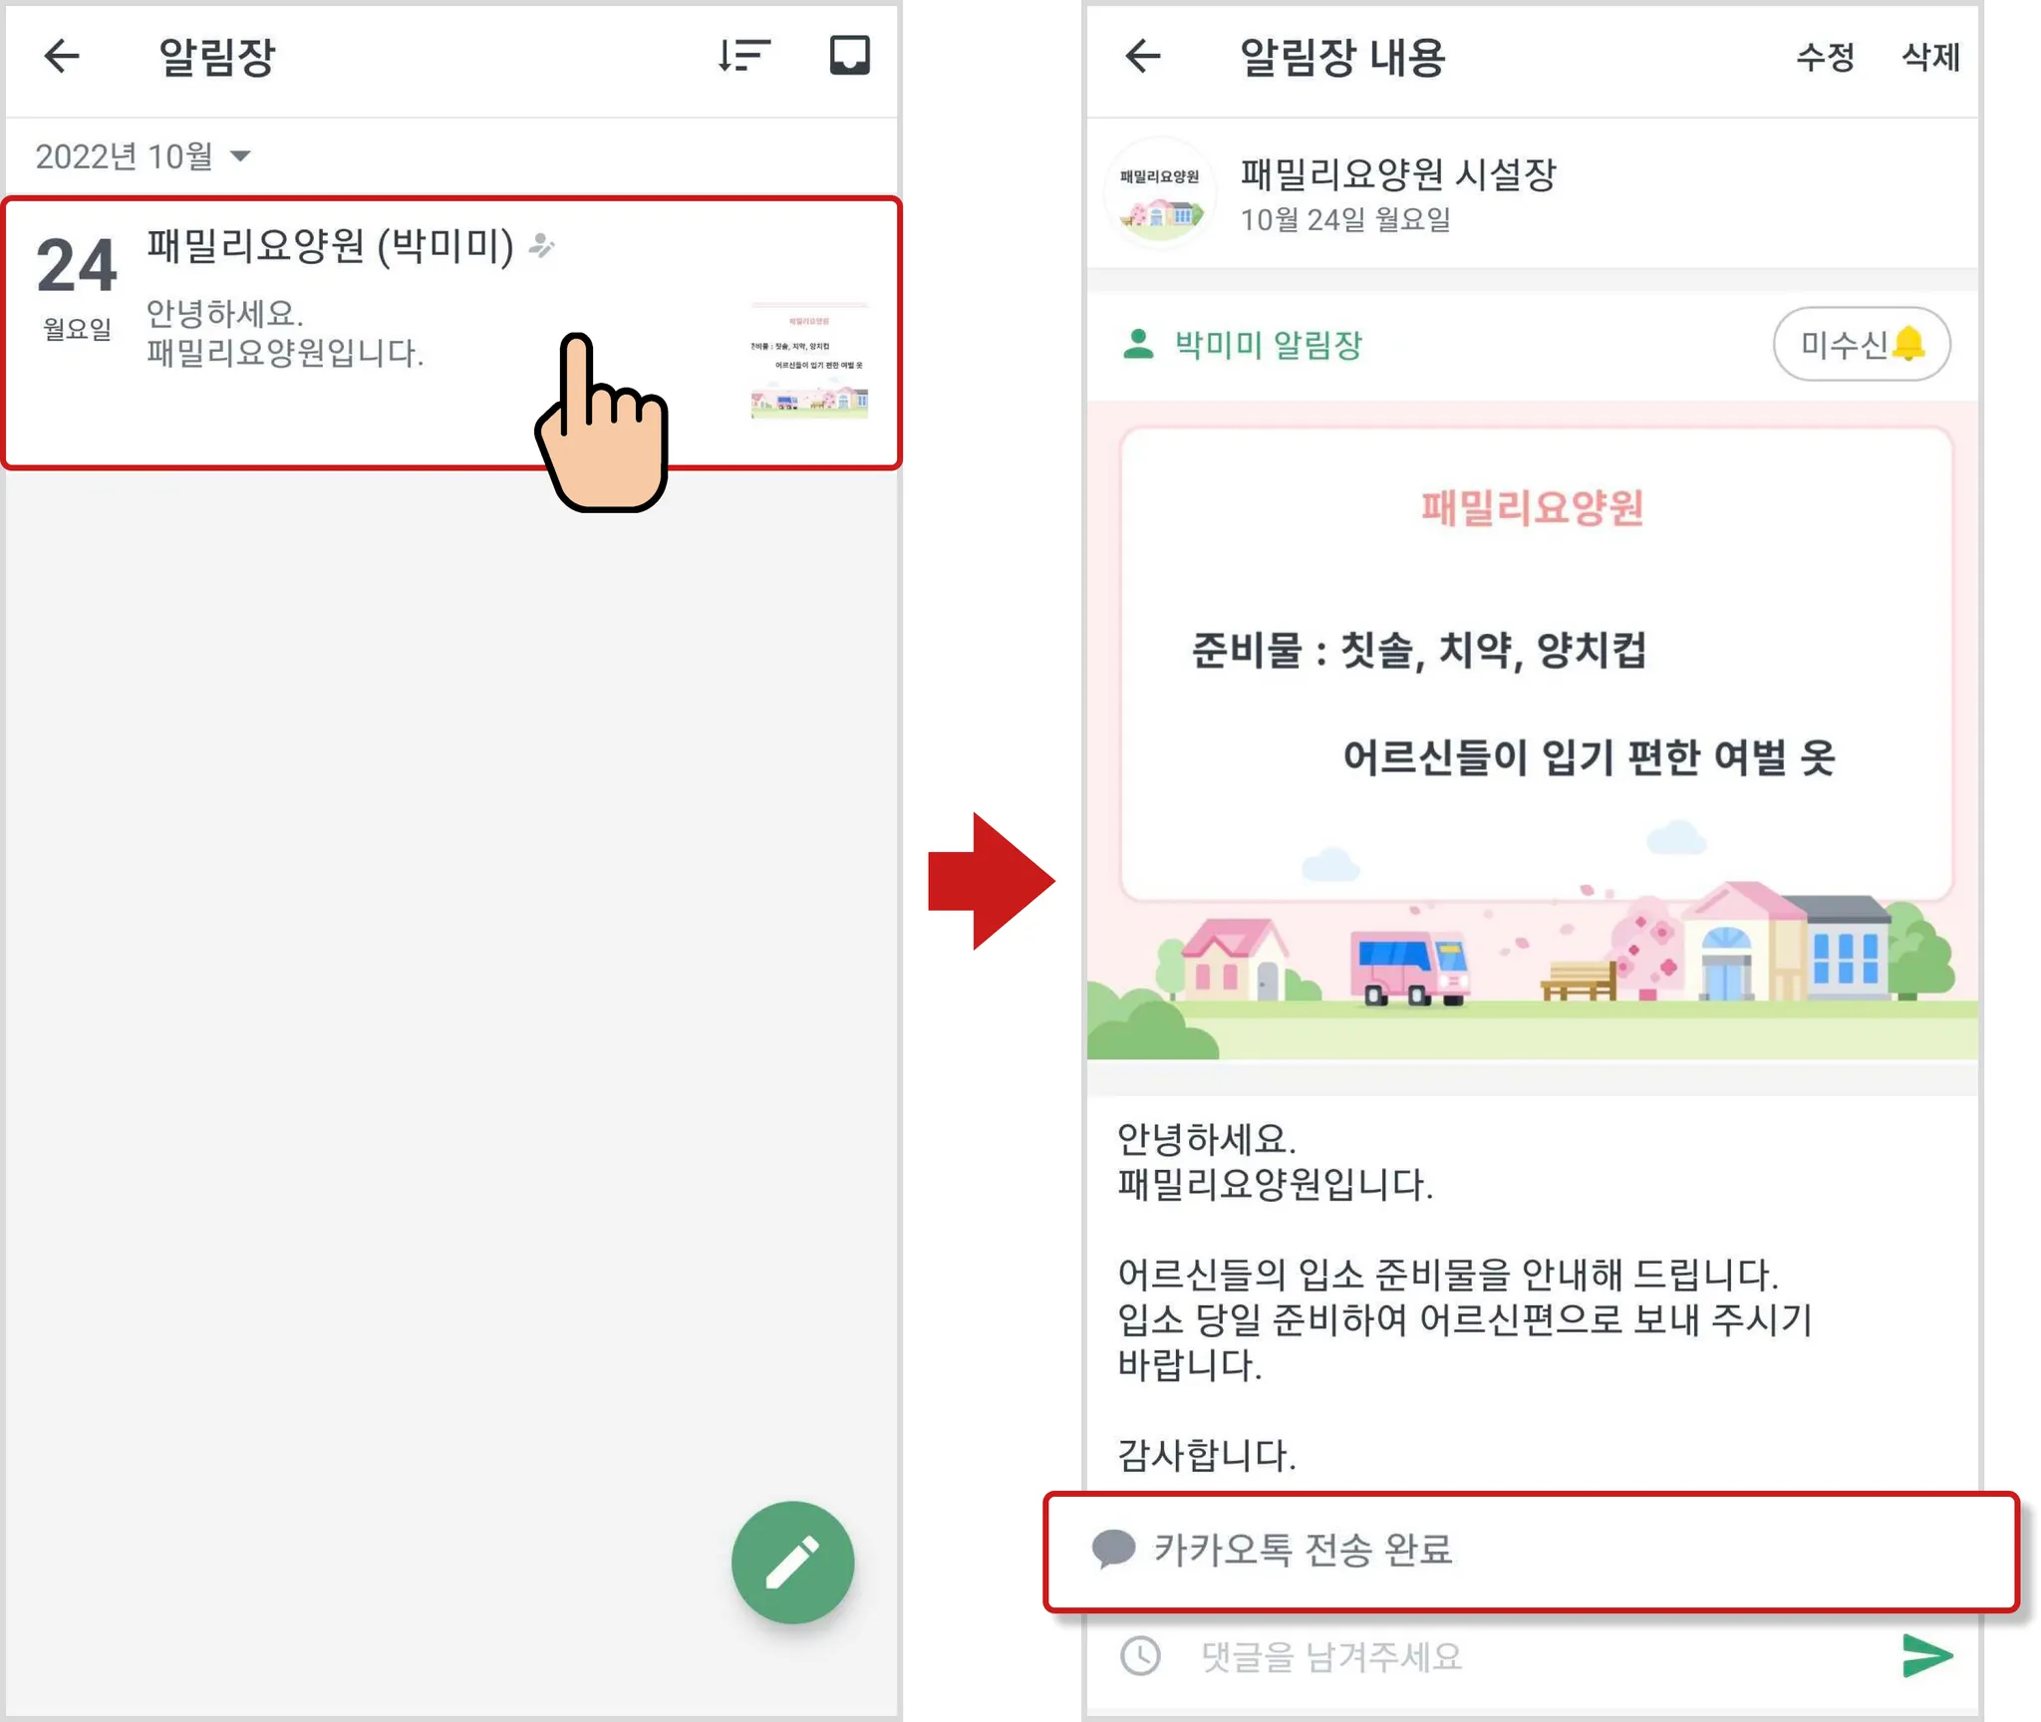Click the dropdown arrow next to 10월
The width and height of the screenshot is (2041, 1722).
(240, 155)
